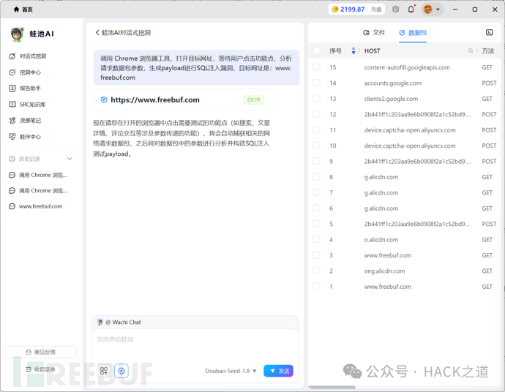Click the 蛙池AI frog logo avatar
Screen dimensions: 505x392
click(x=17, y=34)
